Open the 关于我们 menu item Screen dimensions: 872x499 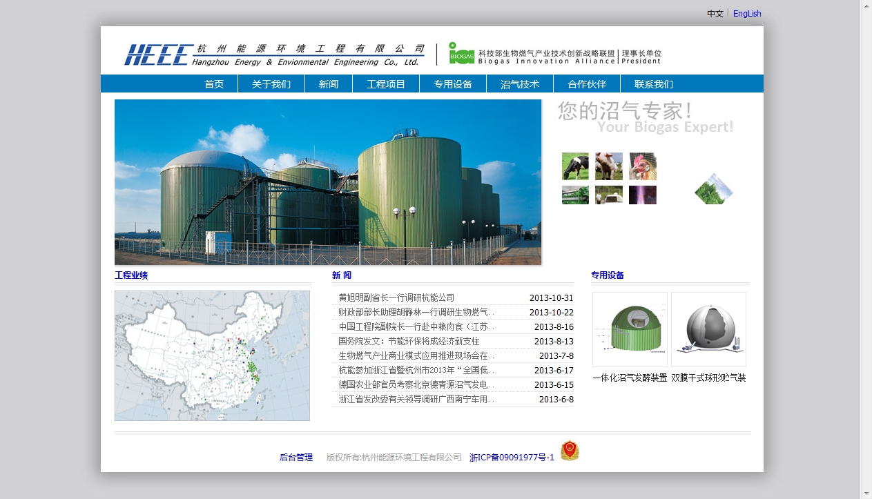tap(271, 84)
